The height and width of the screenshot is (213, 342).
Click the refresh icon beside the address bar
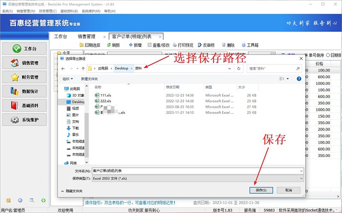tap(239, 69)
